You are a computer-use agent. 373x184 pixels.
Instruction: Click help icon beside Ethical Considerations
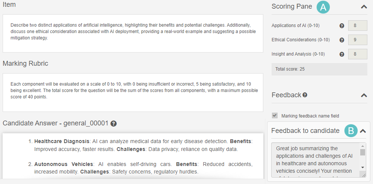click(342, 40)
